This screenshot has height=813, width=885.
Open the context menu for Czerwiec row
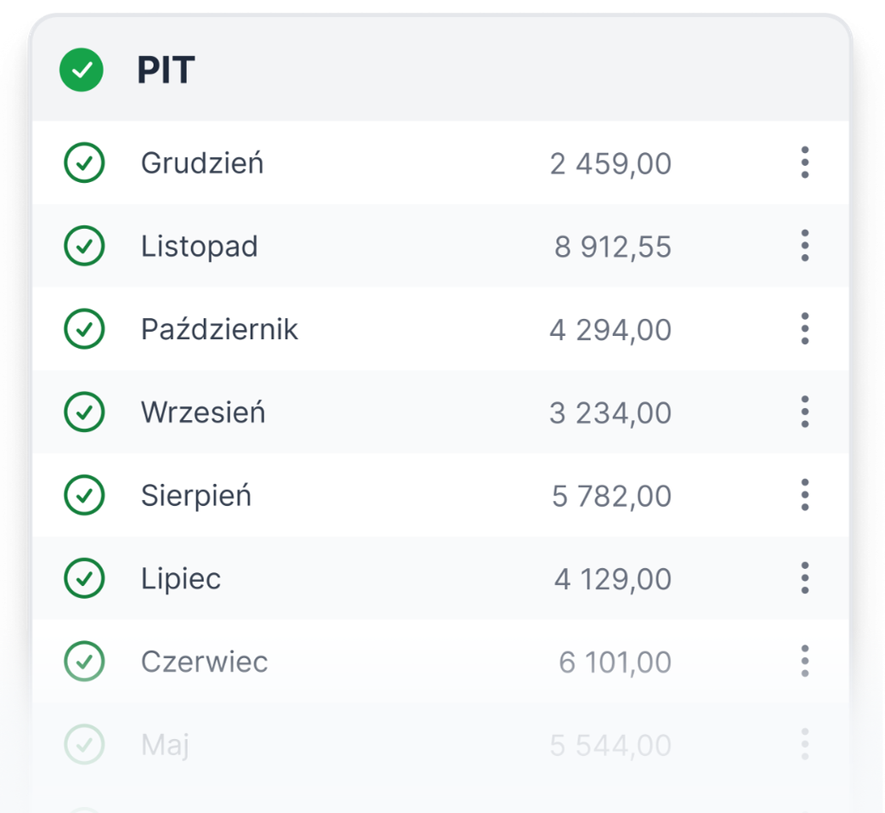(x=804, y=661)
